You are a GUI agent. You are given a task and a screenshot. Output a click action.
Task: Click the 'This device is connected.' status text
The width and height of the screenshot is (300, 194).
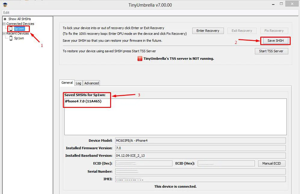tap(175, 186)
